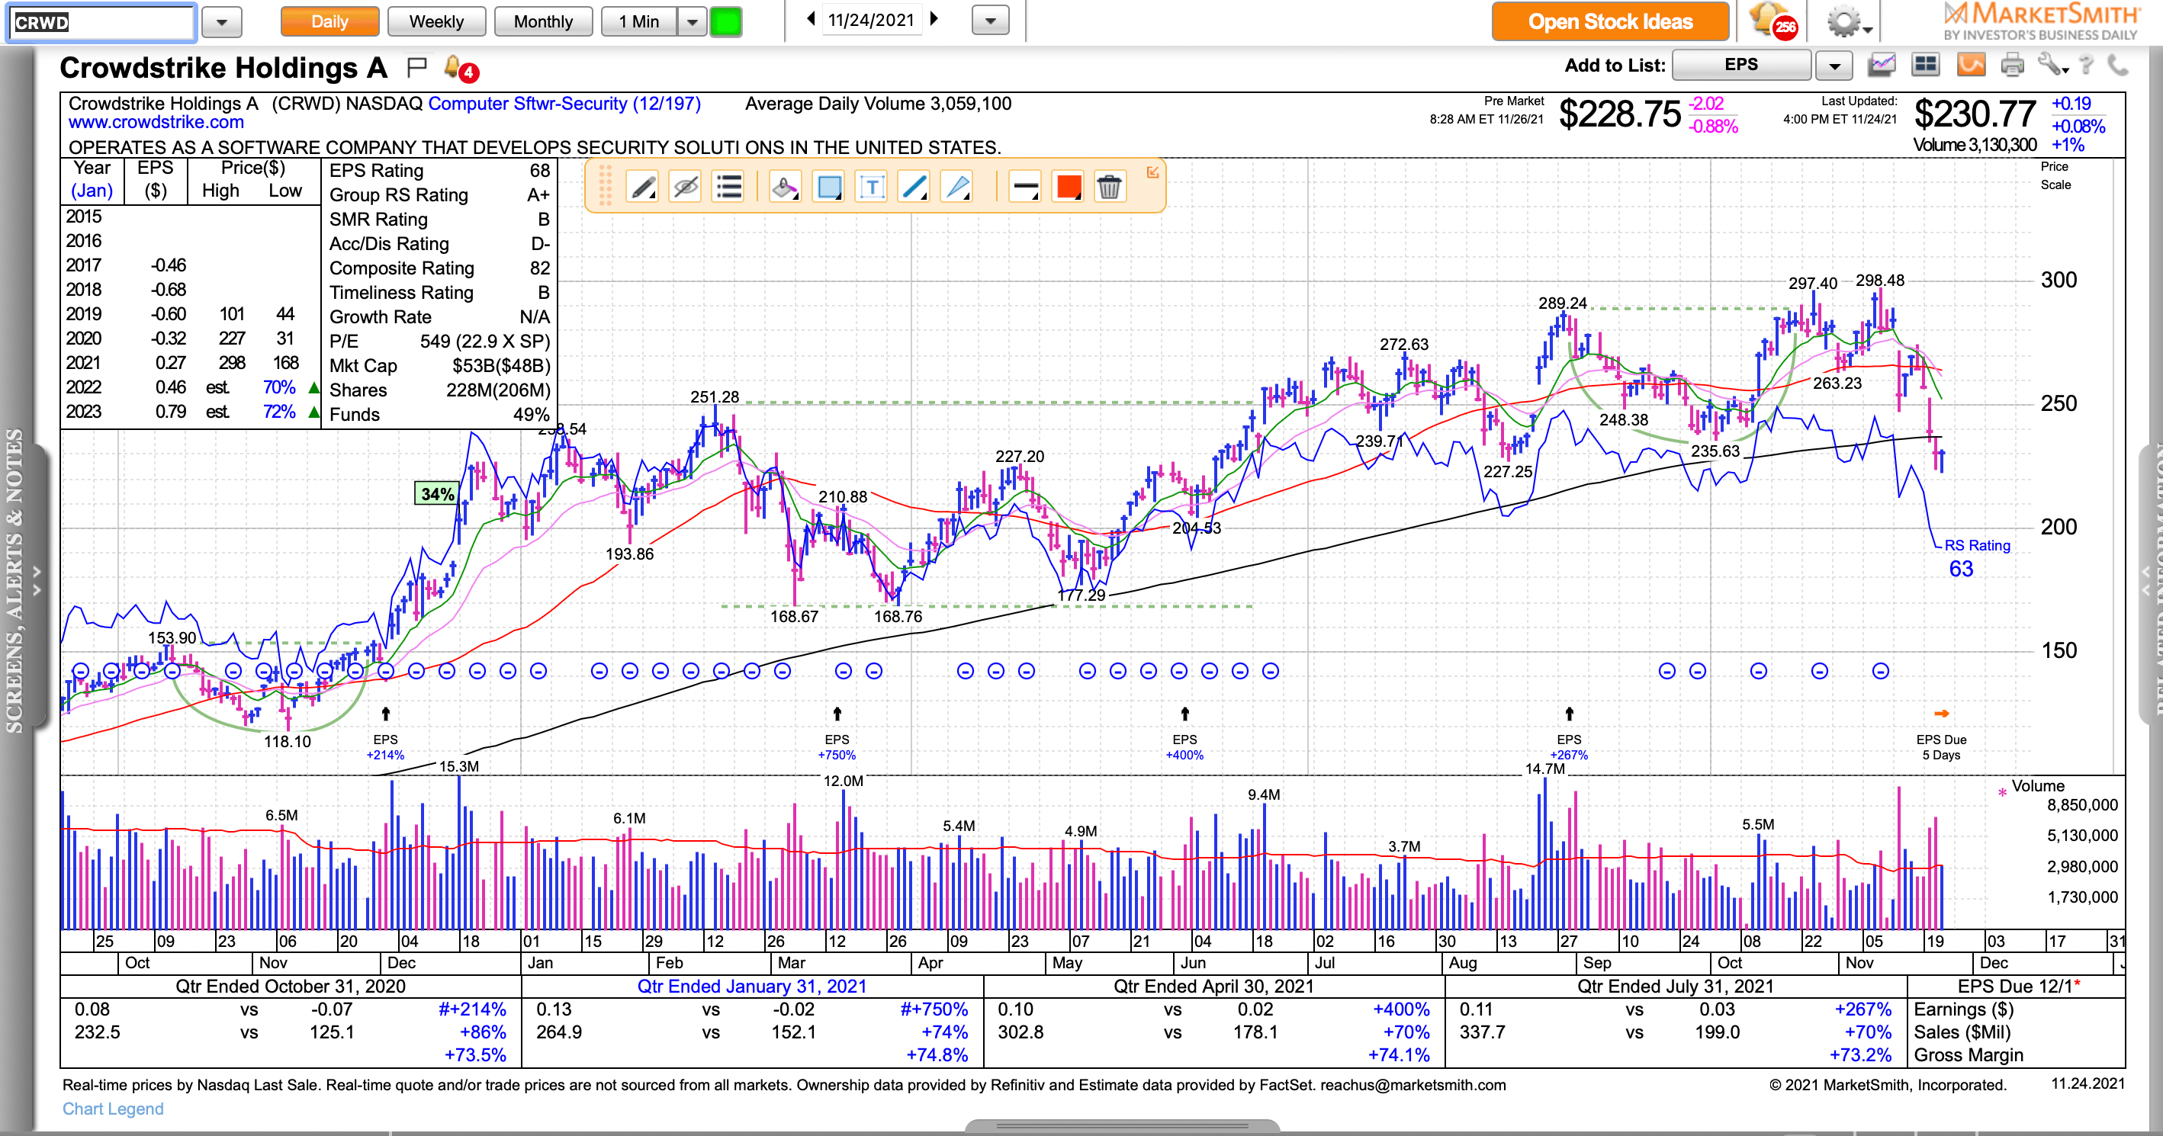Open the dropdown next to the date

990,21
